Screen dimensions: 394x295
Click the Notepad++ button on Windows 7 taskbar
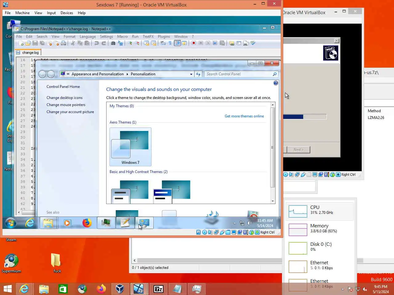[125, 222]
